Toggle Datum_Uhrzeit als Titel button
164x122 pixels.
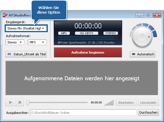pos(26,54)
